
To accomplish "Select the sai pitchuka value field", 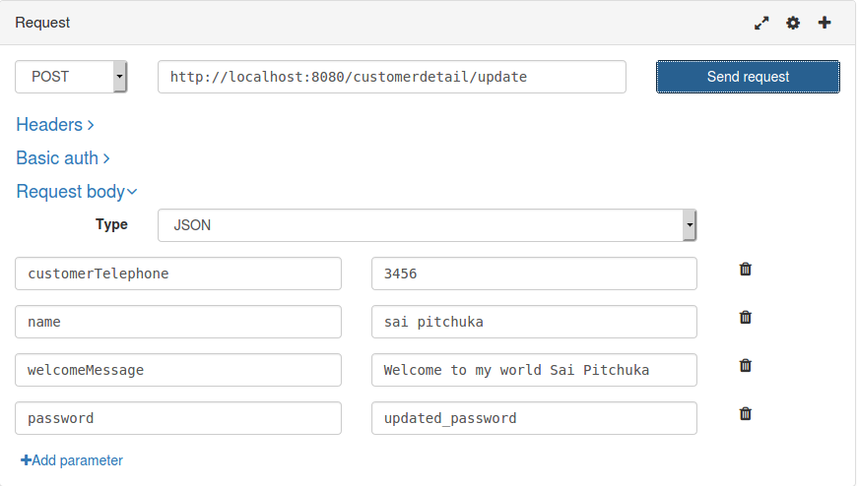I will [534, 322].
